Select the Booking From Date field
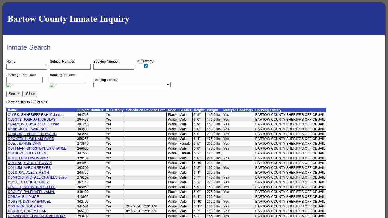The image size is (388, 218). click(x=24, y=80)
